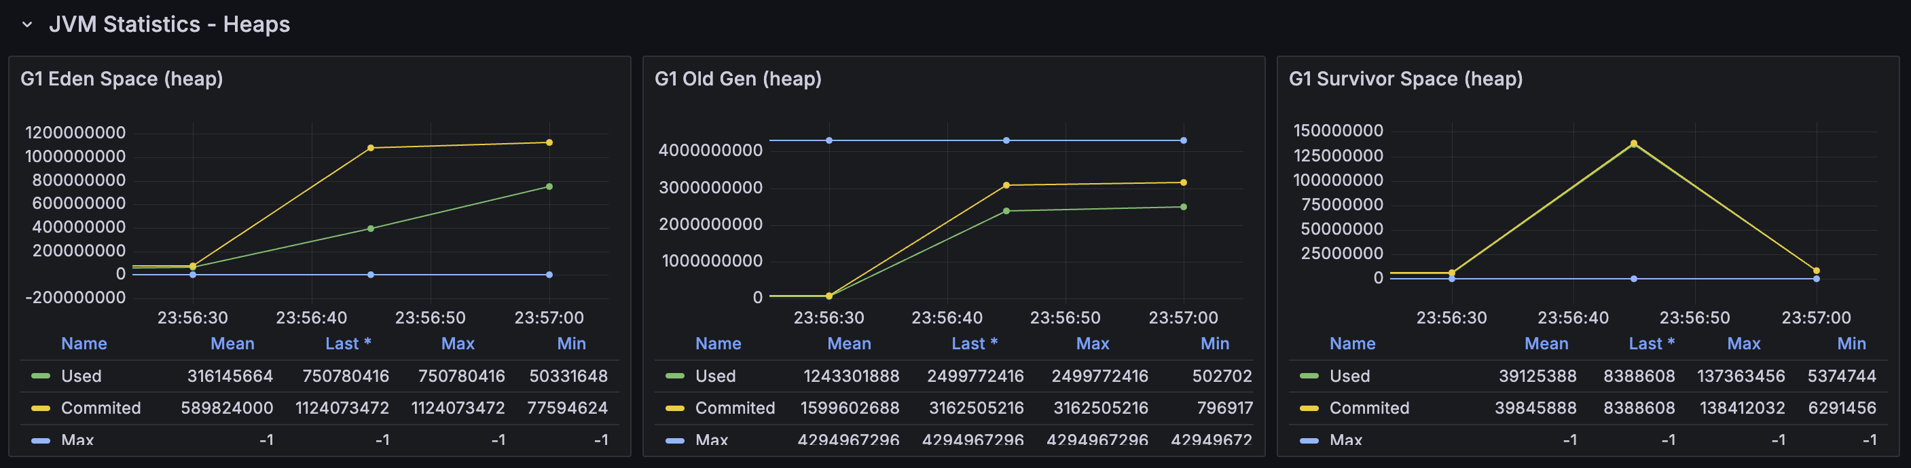Sort Eden Space legend by Max column
Screen dimensions: 1911x468
click(x=458, y=344)
